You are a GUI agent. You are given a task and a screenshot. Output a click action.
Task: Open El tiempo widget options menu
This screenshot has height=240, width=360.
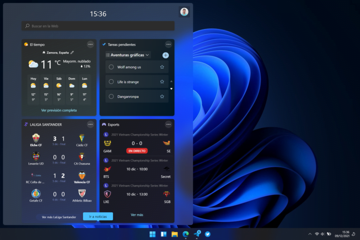(x=90, y=45)
